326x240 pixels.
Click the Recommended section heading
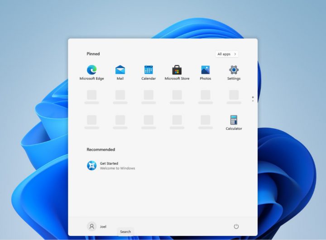click(x=101, y=149)
